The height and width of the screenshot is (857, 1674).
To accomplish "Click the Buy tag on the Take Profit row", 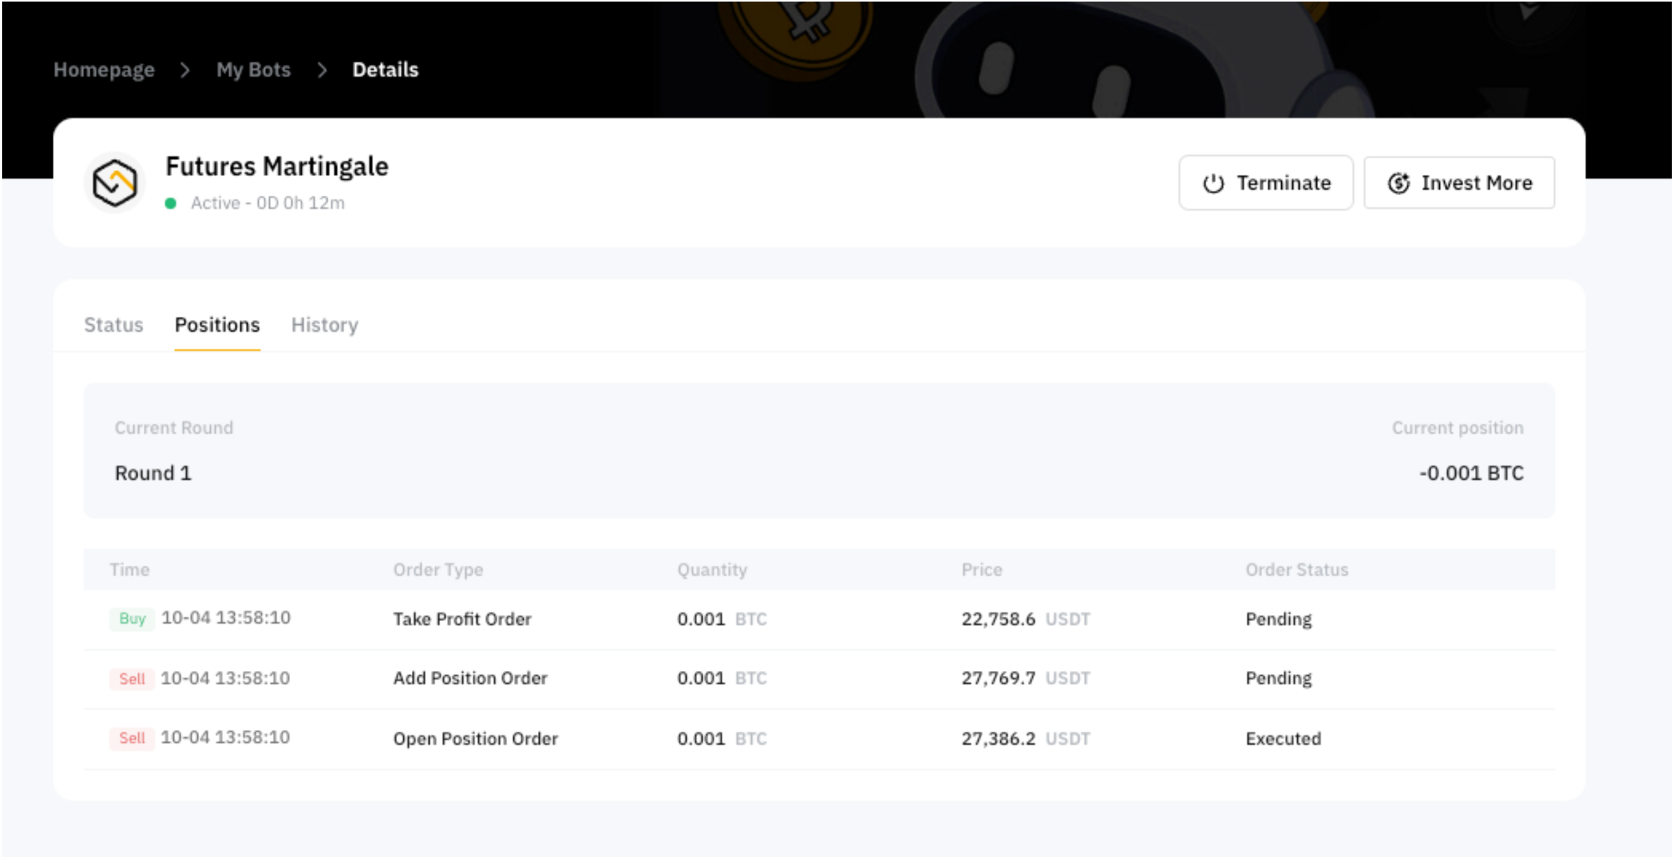I will click(x=132, y=618).
